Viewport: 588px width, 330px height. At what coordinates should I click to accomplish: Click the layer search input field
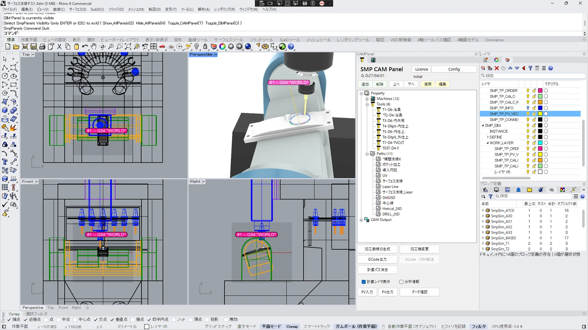coord(533,76)
